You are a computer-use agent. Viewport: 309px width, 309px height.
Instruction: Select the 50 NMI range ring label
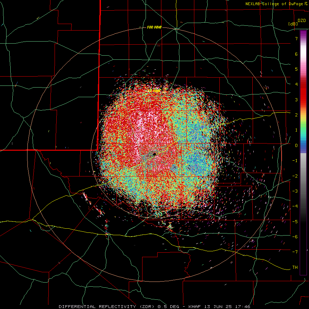pos(154,91)
